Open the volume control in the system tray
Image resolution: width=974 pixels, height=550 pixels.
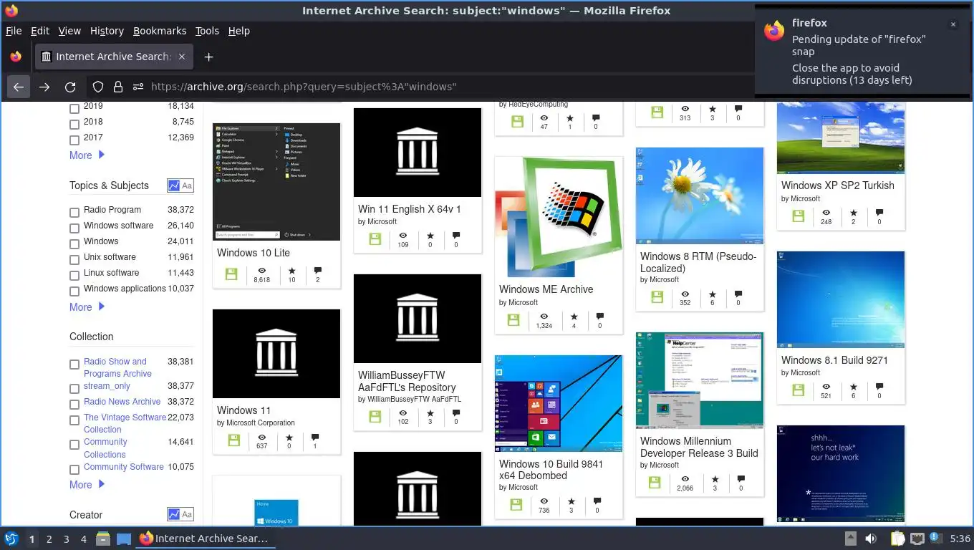tap(871, 539)
